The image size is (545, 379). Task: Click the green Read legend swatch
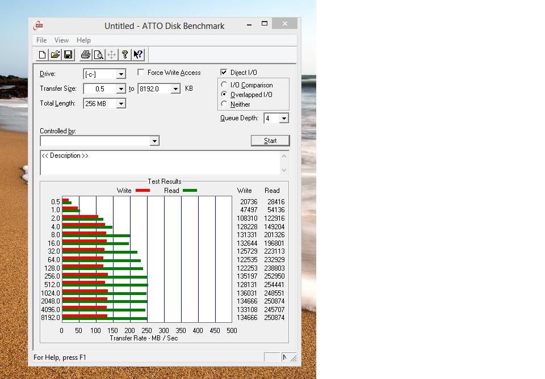pos(190,191)
